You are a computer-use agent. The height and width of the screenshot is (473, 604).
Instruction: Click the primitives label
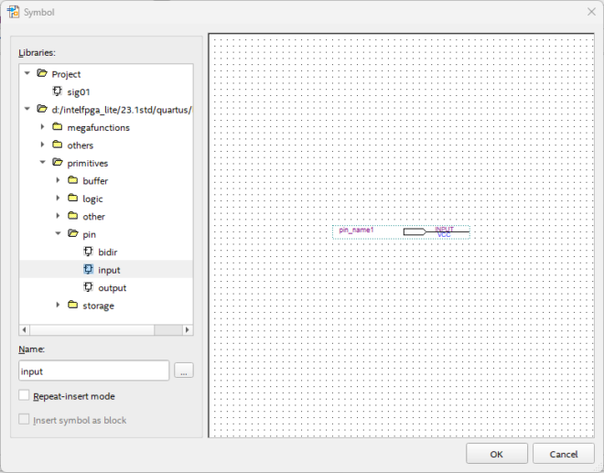click(x=88, y=164)
